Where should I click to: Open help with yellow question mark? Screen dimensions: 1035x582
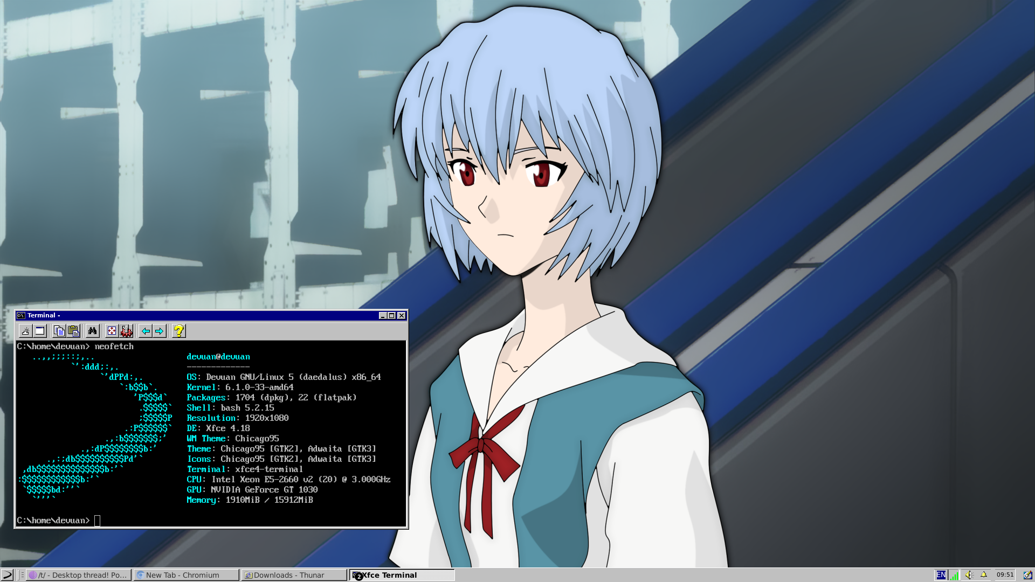click(x=178, y=331)
